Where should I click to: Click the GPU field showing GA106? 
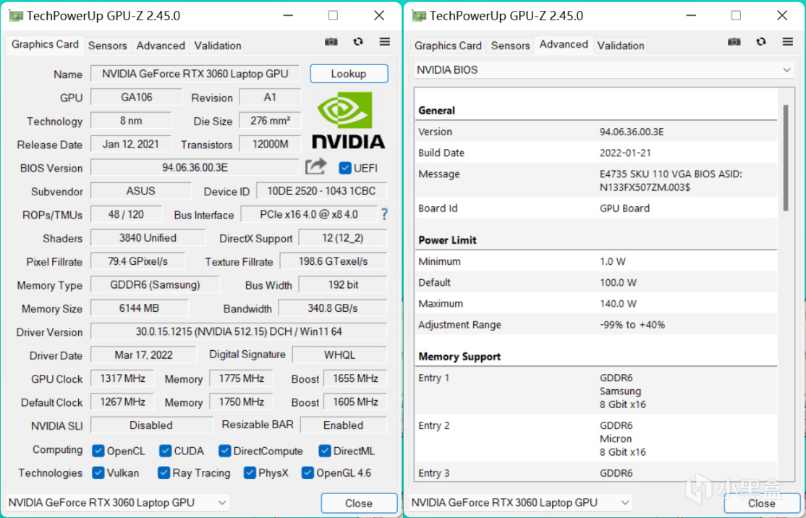[x=136, y=97]
